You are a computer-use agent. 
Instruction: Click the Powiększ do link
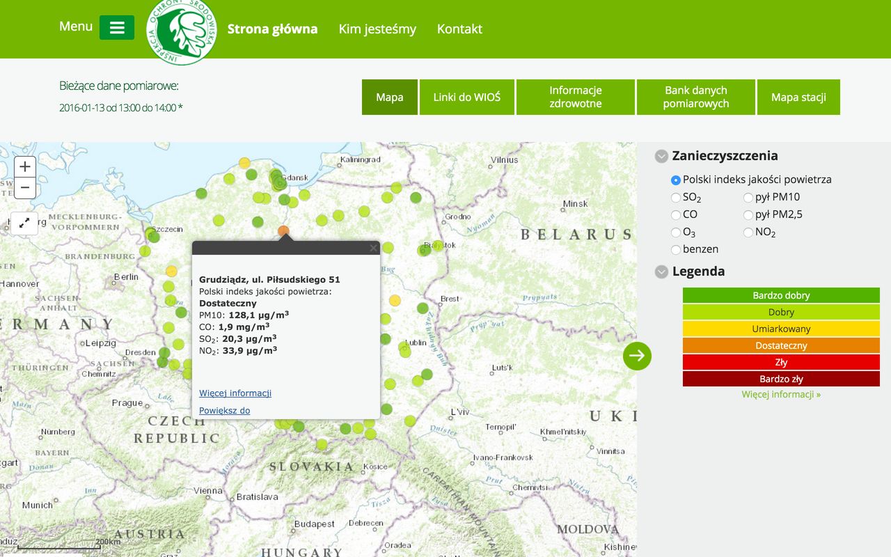point(224,411)
